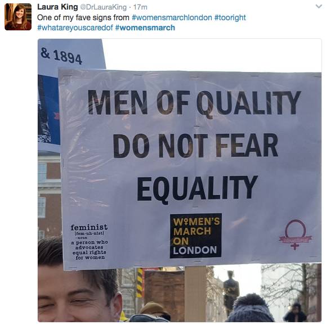This screenshot has height=330, width=326.
Task: Click Laura King's profile avatar
Action: [18, 17]
